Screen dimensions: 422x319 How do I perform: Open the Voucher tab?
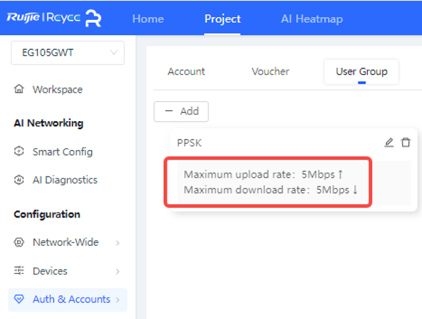pyautogui.click(x=270, y=72)
